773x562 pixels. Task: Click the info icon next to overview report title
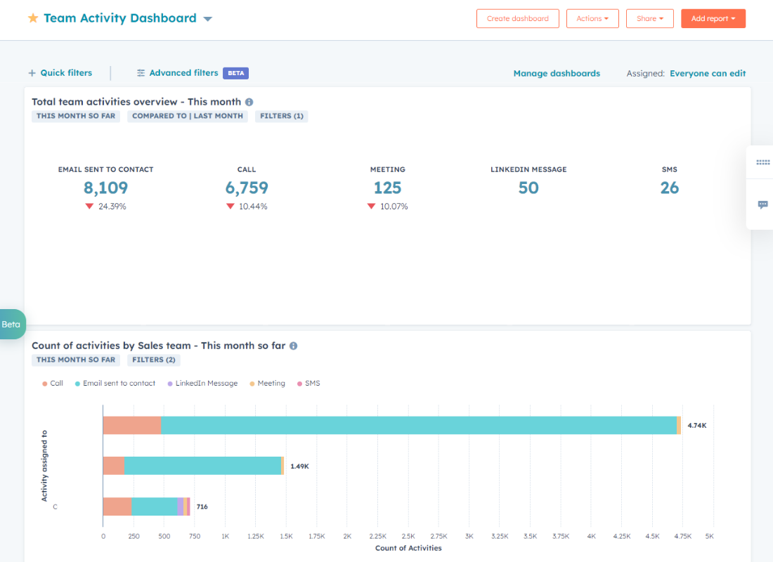[x=249, y=101]
